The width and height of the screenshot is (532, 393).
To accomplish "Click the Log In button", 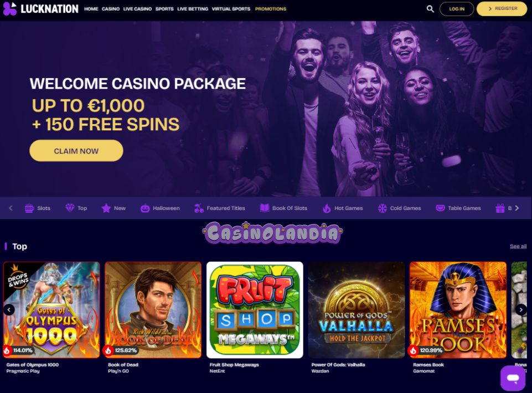I will point(457,9).
